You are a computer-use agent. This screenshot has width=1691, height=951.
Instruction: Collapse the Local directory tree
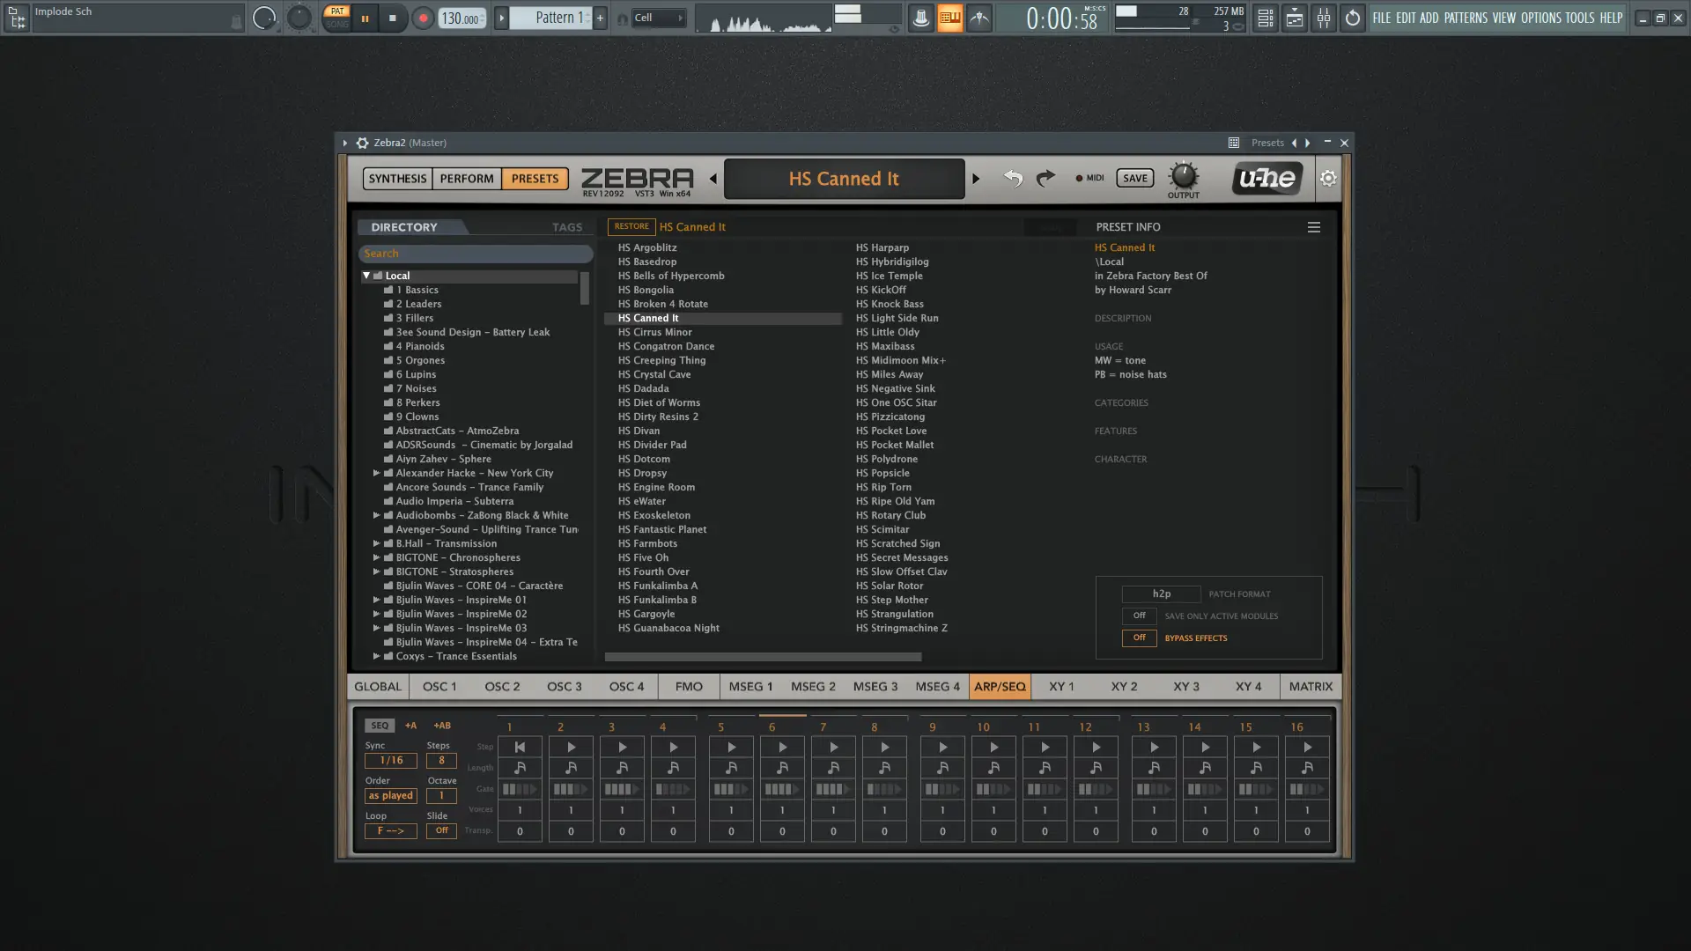pos(366,276)
